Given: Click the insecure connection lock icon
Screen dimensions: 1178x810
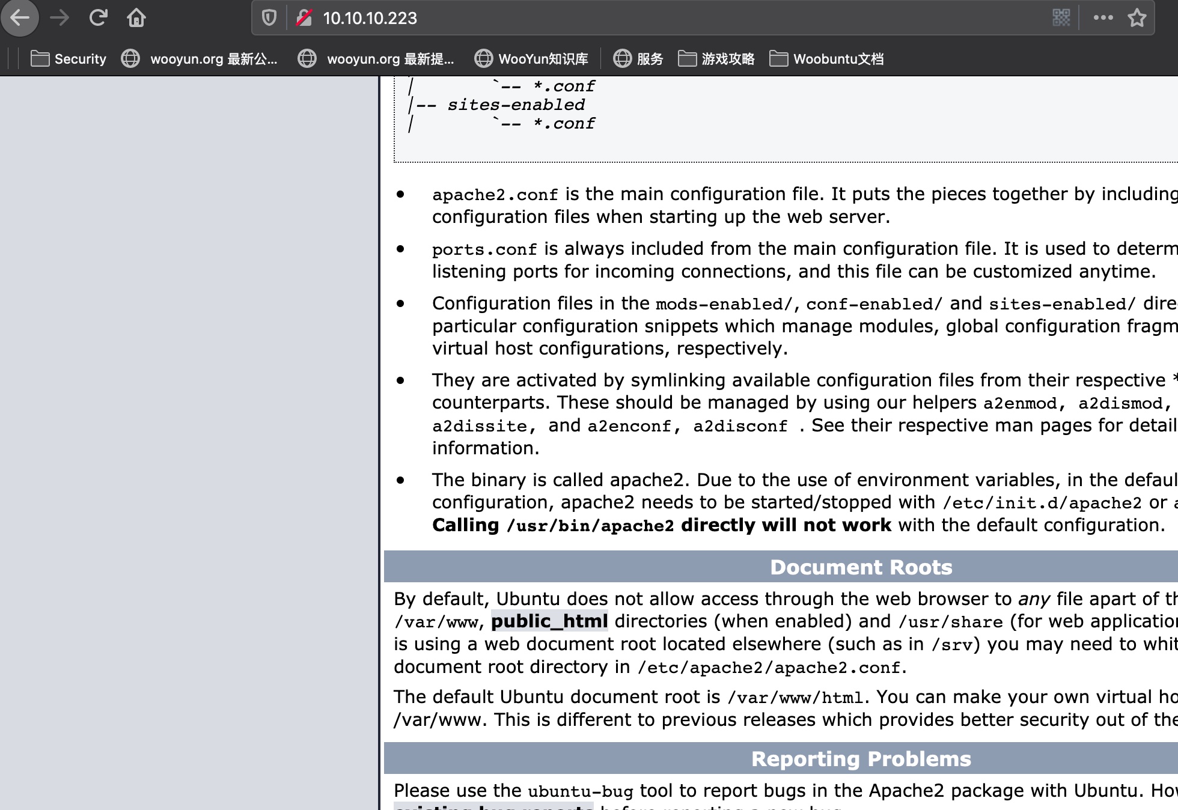Looking at the screenshot, I should pyautogui.click(x=305, y=18).
